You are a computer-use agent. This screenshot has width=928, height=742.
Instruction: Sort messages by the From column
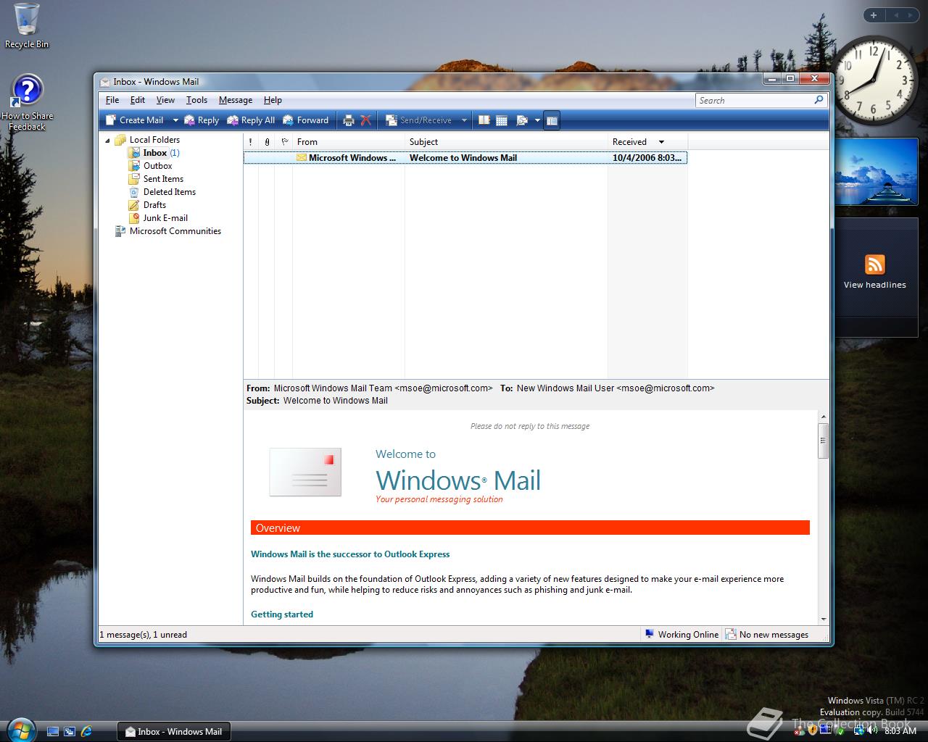pos(349,142)
